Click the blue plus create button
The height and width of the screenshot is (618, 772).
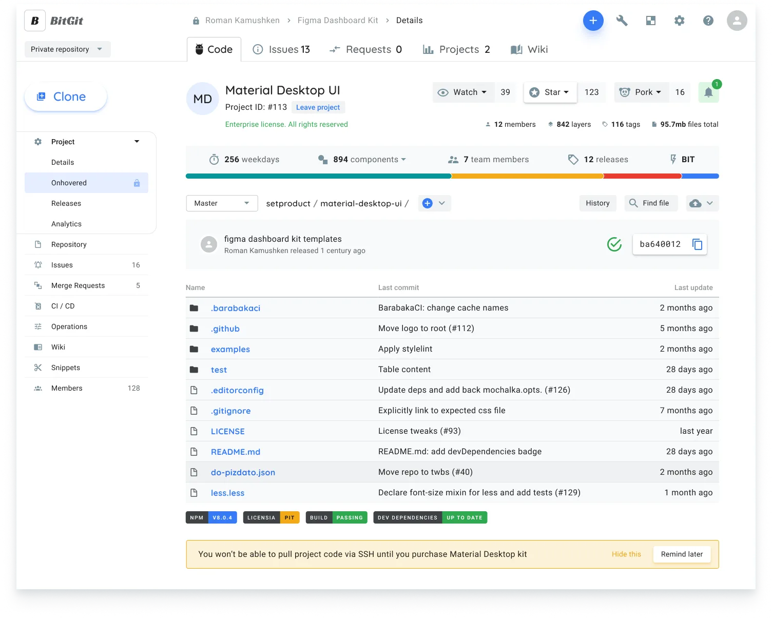(593, 21)
